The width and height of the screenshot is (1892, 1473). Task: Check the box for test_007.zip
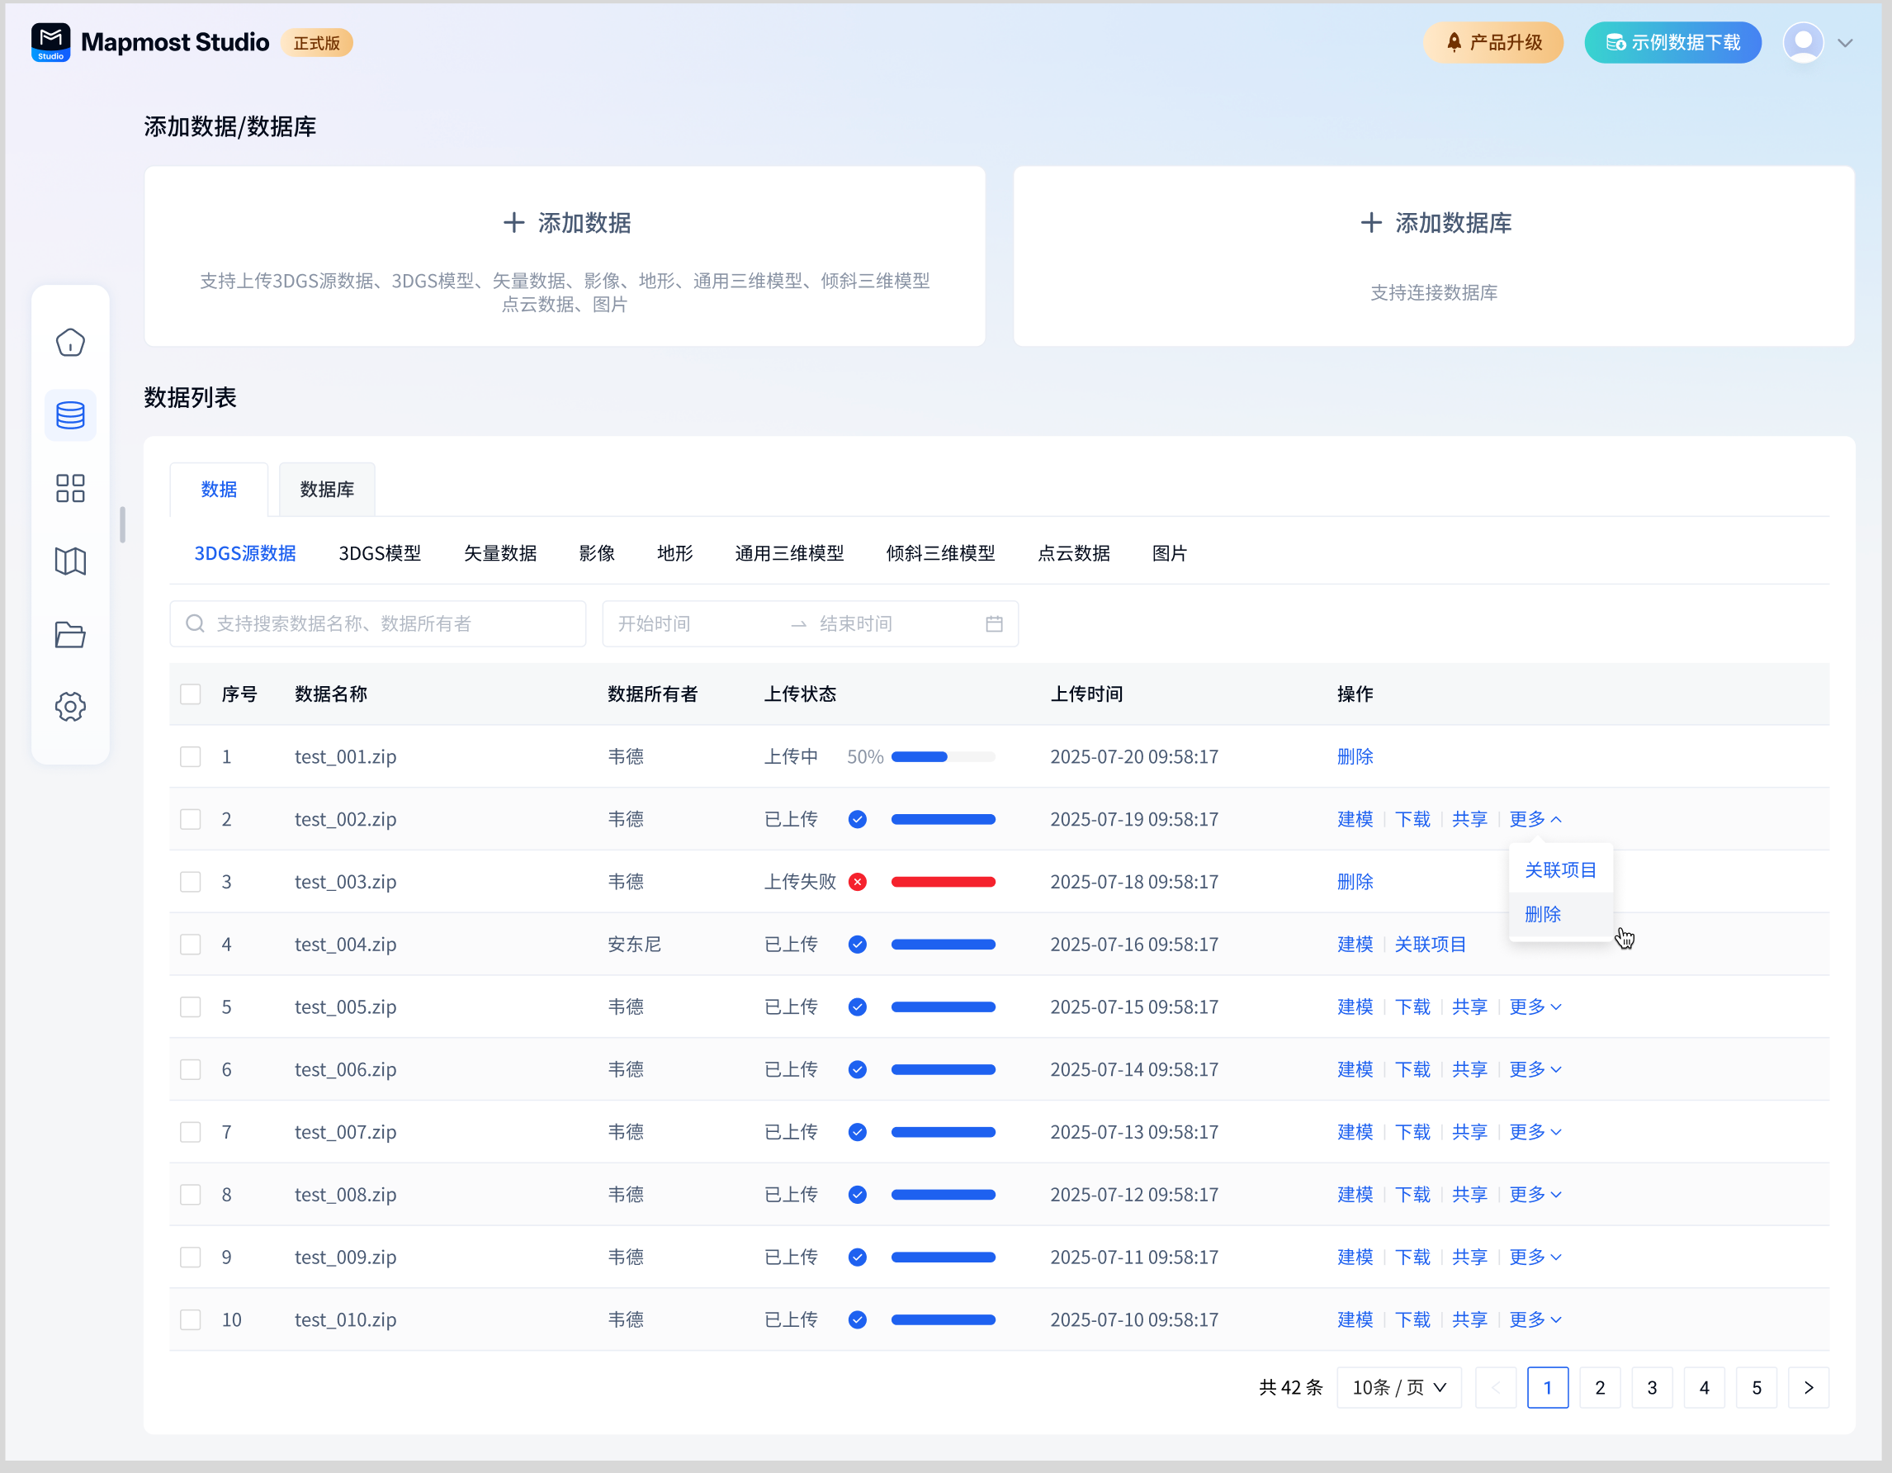191,1133
